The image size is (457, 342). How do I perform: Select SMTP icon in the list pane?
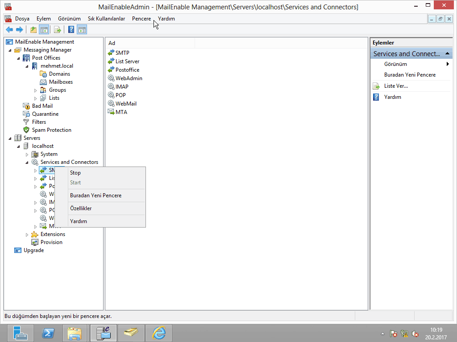pyautogui.click(x=111, y=53)
